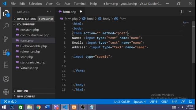The image size is (196, 110).
Task: Open editor More Actions ellipsis
Action: pos(189,12)
